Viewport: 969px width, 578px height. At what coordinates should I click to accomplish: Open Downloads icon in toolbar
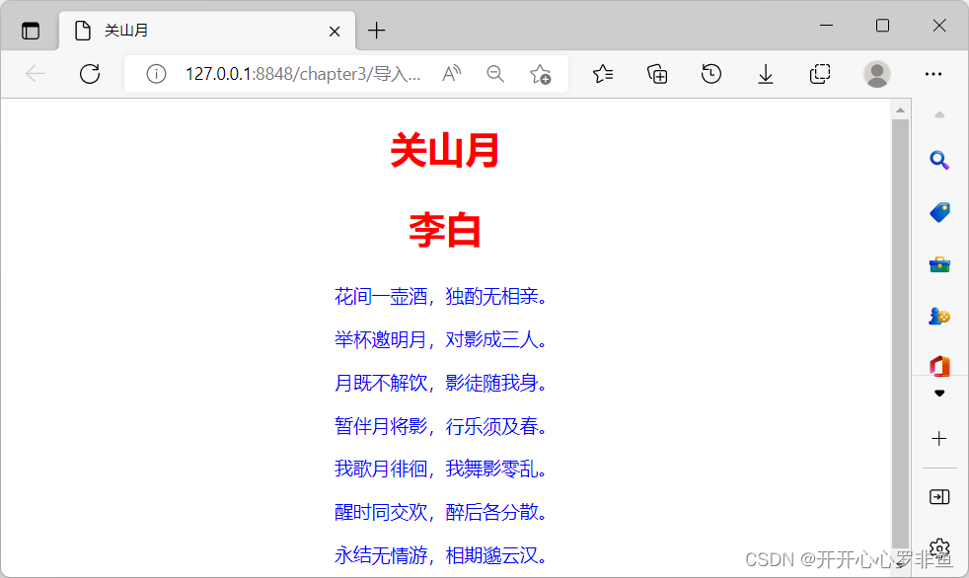tap(765, 74)
